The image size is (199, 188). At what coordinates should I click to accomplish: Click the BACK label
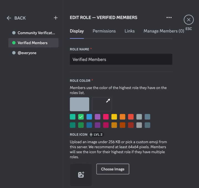[x=20, y=18]
